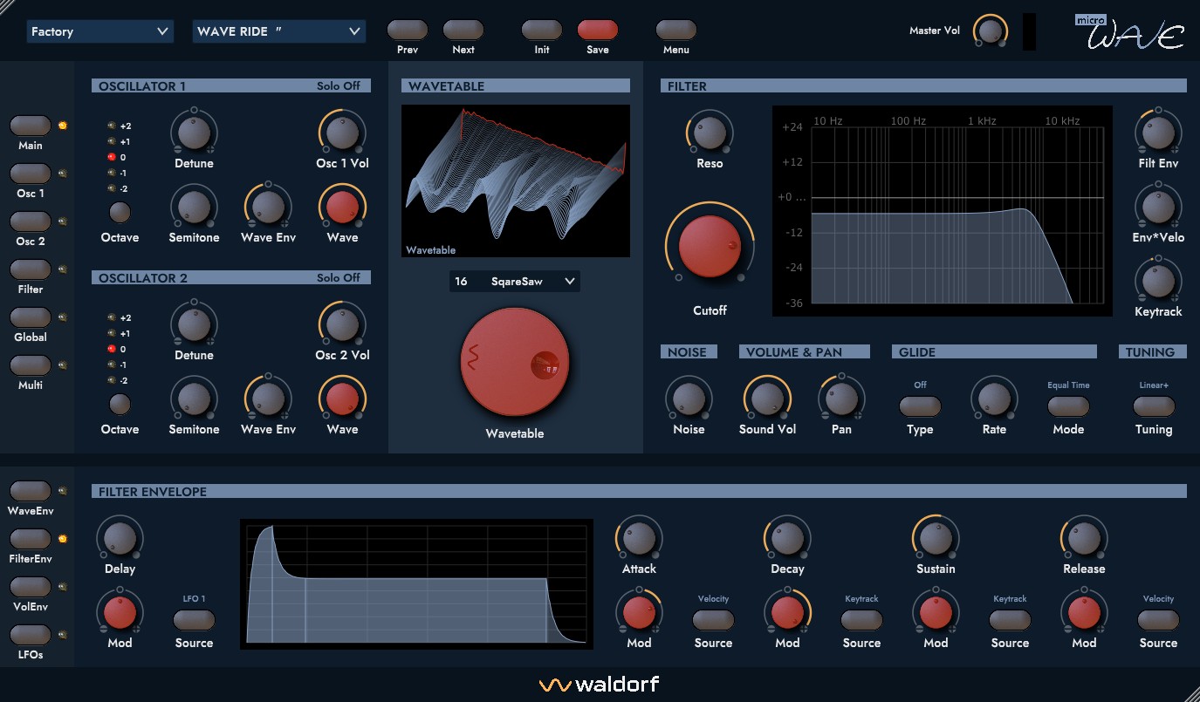The height and width of the screenshot is (702, 1200).
Task: Switch to the Multi page
Action: (x=31, y=365)
